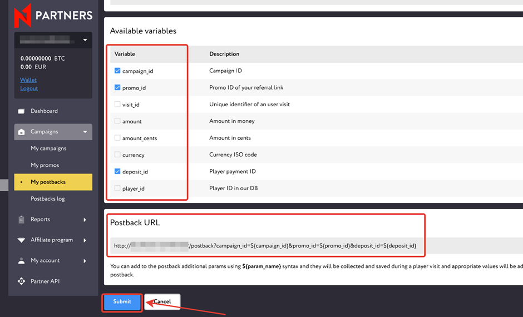The image size is (523, 317).
Task: Expand the Reports submenu arrow
Action: coord(85,220)
